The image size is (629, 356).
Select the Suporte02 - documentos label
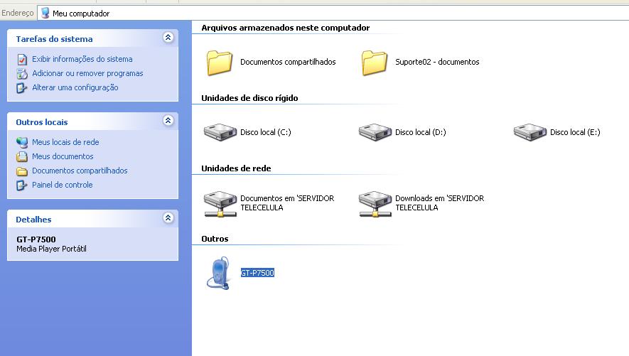[x=437, y=62]
